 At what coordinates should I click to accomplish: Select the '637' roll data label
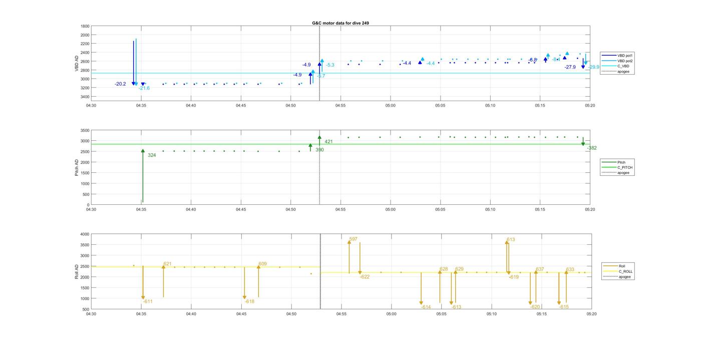tap(540, 269)
